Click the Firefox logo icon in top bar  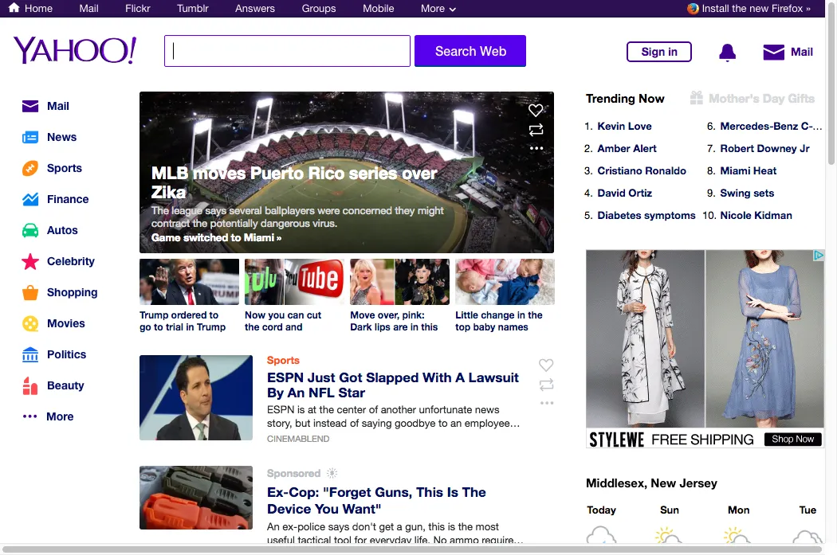tap(693, 9)
